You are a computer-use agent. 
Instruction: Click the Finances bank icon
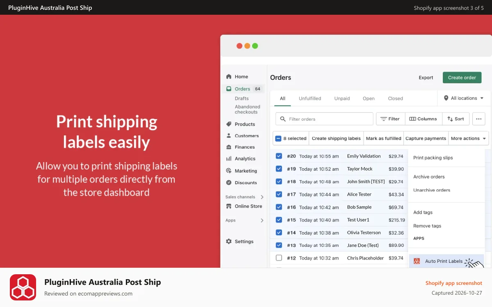coord(229,147)
